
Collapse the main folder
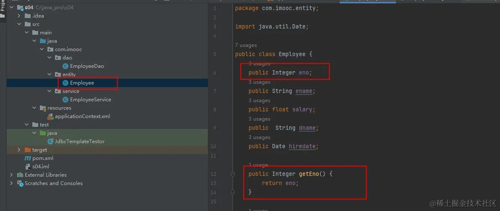[27, 32]
